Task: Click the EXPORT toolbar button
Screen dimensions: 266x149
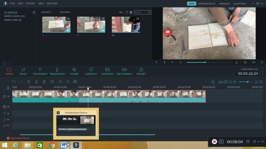Action: pyautogui.click(x=141, y=71)
